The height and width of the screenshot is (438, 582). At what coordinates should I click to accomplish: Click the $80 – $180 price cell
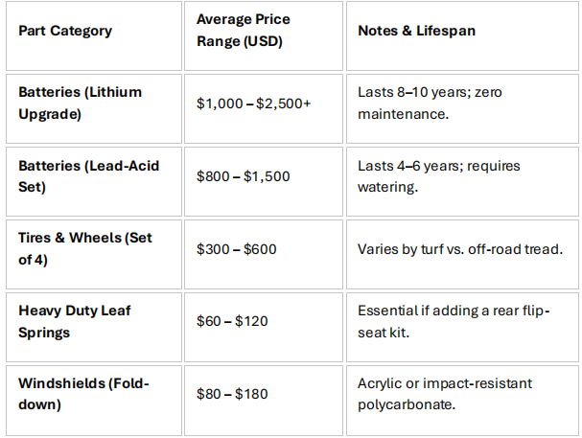(264, 401)
